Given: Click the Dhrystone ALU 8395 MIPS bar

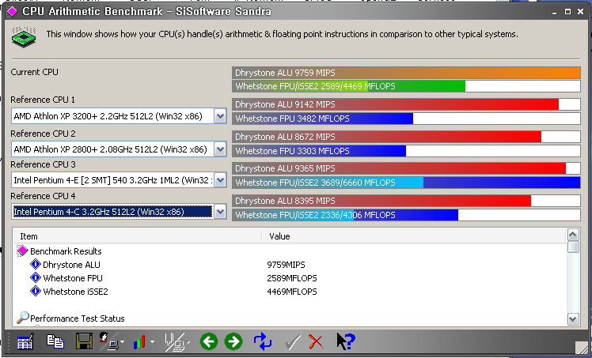Looking at the screenshot, I should point(406,201).
